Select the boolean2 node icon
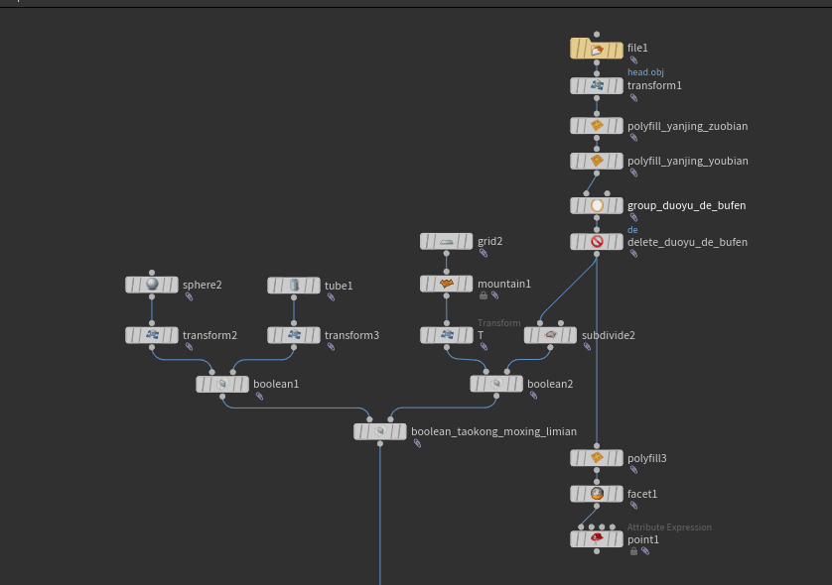This screenshot has height=585, width=832. (x=496, y=384)
